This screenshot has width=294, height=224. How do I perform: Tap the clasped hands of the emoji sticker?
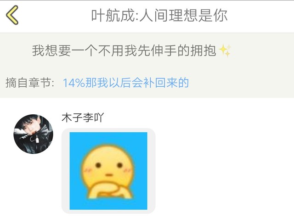[x=111, y=192]
